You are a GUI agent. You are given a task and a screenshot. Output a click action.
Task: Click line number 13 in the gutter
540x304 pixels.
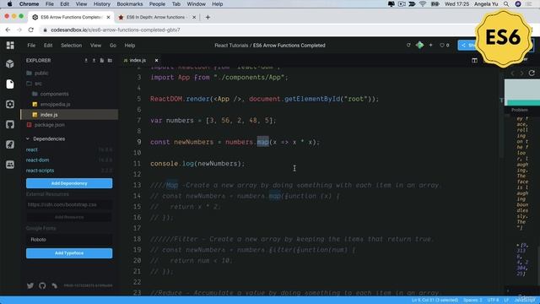pyautogui.click(x=137, y=185)
